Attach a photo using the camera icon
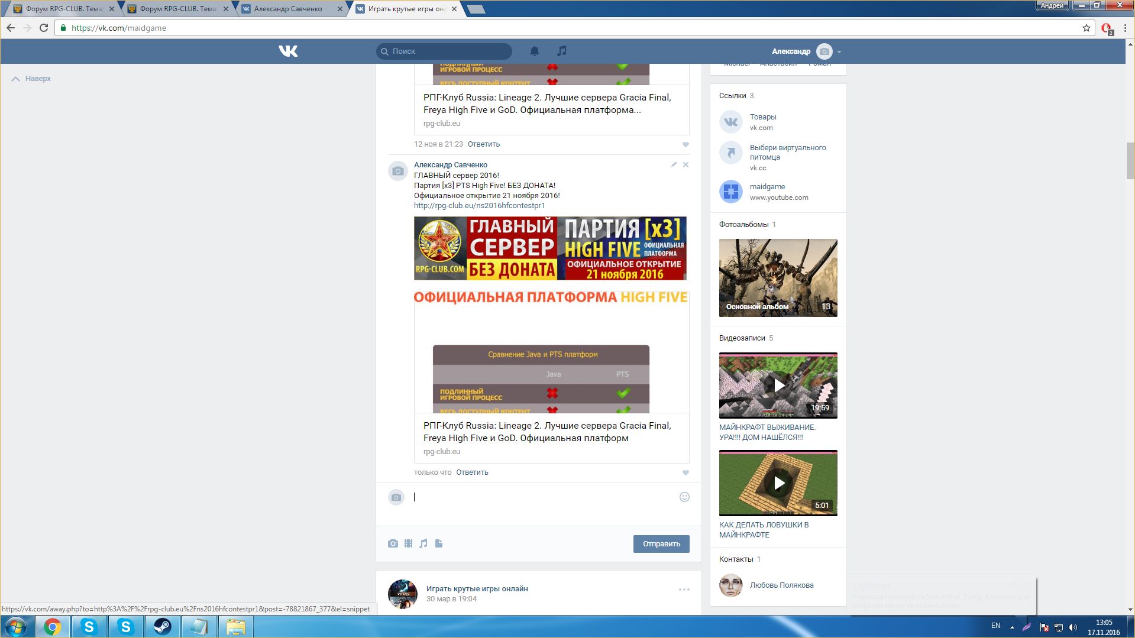 pos(393,544)
